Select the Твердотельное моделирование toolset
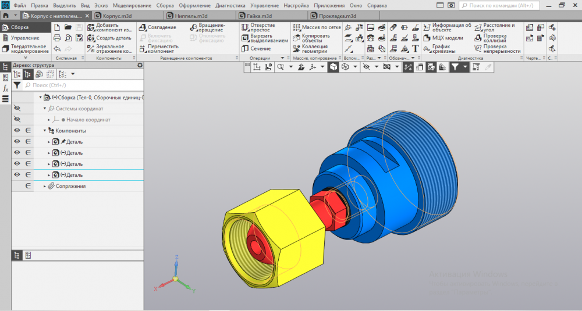This screenshot has width=582, height=311. click(29, 49)
